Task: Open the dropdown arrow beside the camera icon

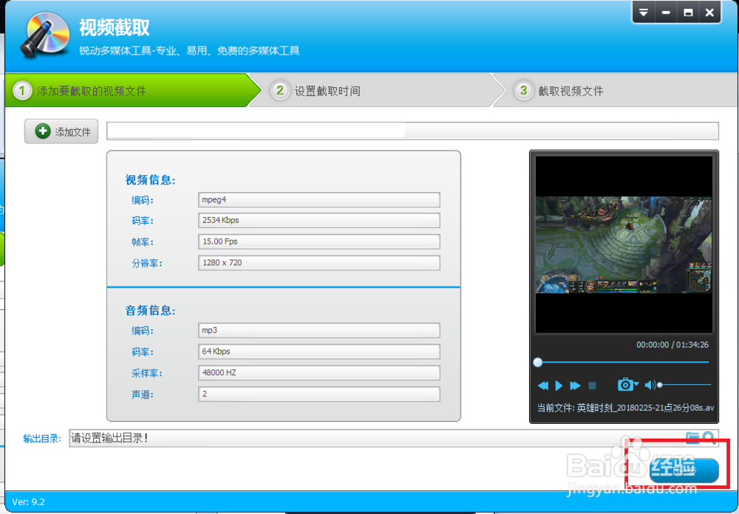Action: (636, 384)
